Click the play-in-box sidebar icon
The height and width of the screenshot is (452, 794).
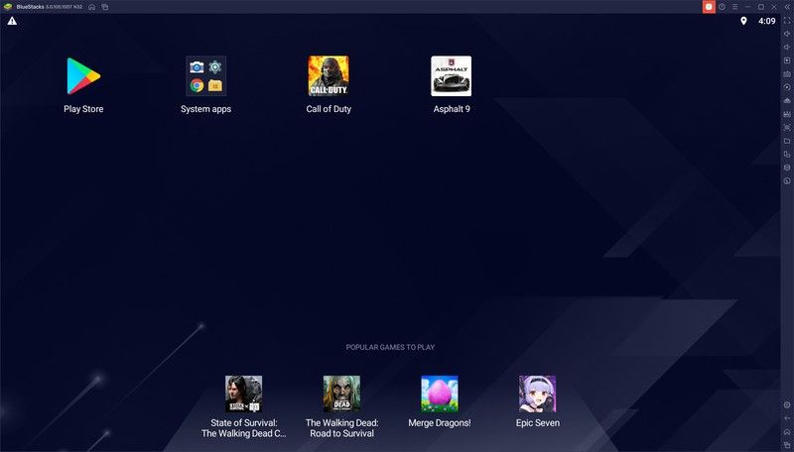click(x=787, y=60)
